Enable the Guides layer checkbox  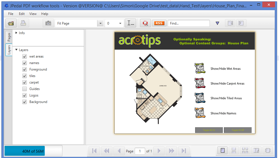tap(25, 89)
